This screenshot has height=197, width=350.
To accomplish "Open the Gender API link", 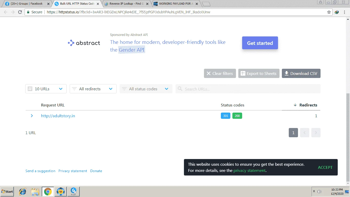I will pyautogui.click(x=132, y=50).
